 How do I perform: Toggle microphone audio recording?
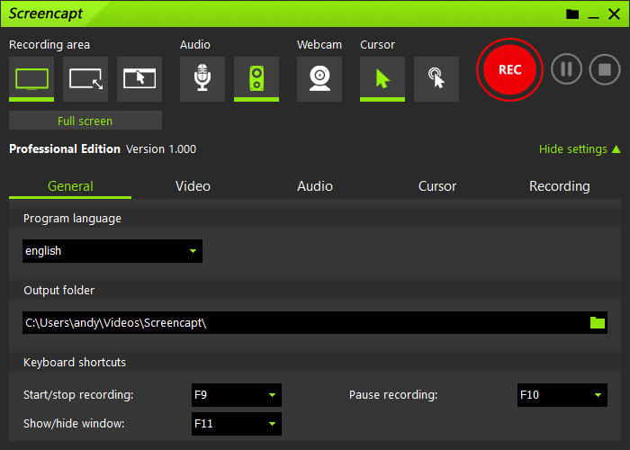tap(202, 79)
